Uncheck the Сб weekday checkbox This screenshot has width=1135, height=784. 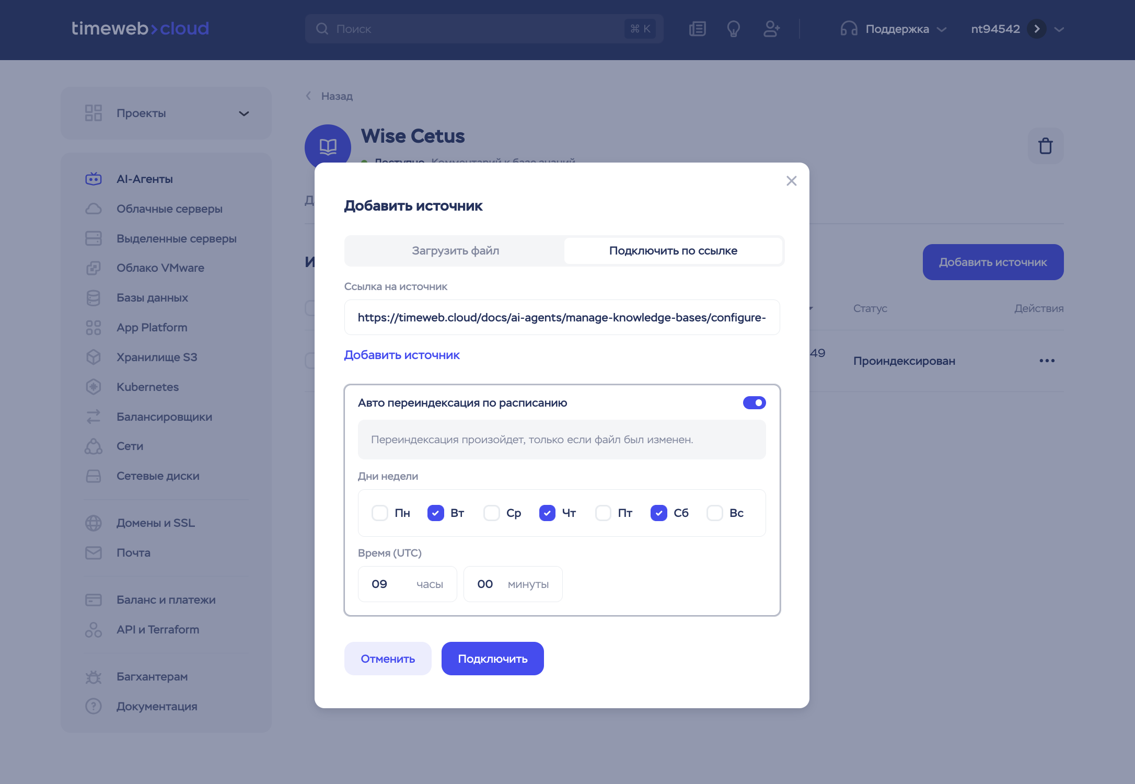658,513
